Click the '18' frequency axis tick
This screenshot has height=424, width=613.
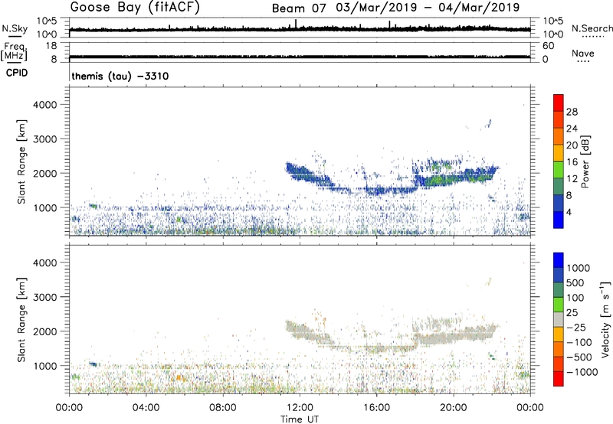coord(51,46)
